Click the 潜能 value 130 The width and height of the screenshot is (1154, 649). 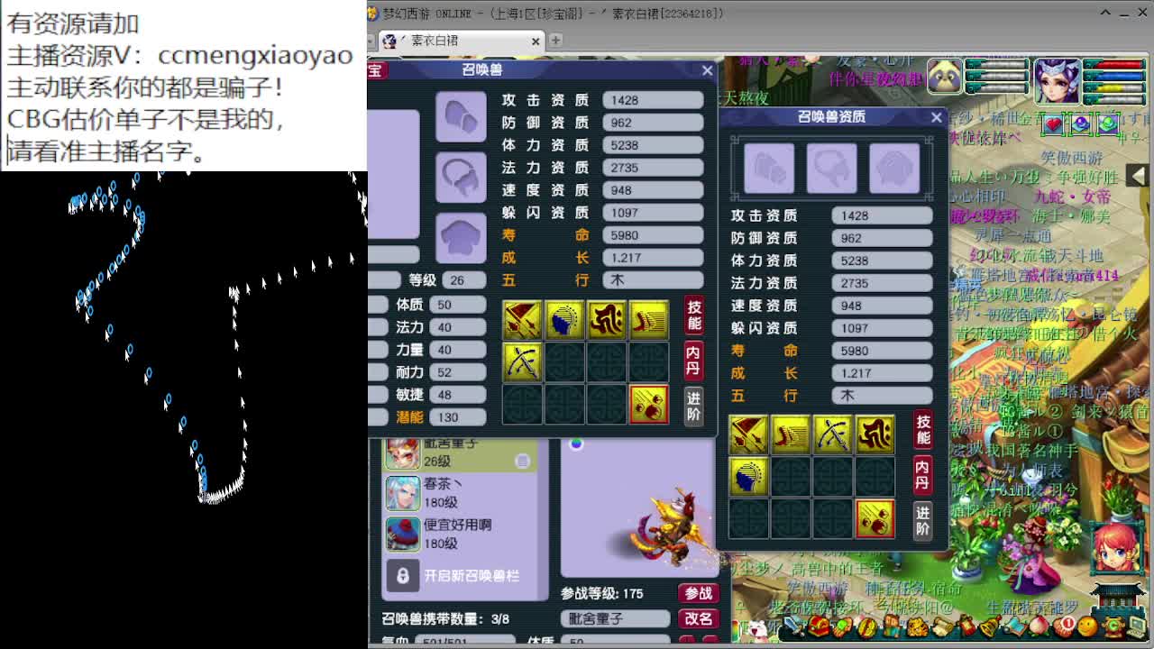pyautogui.click(x=458, y=417)
